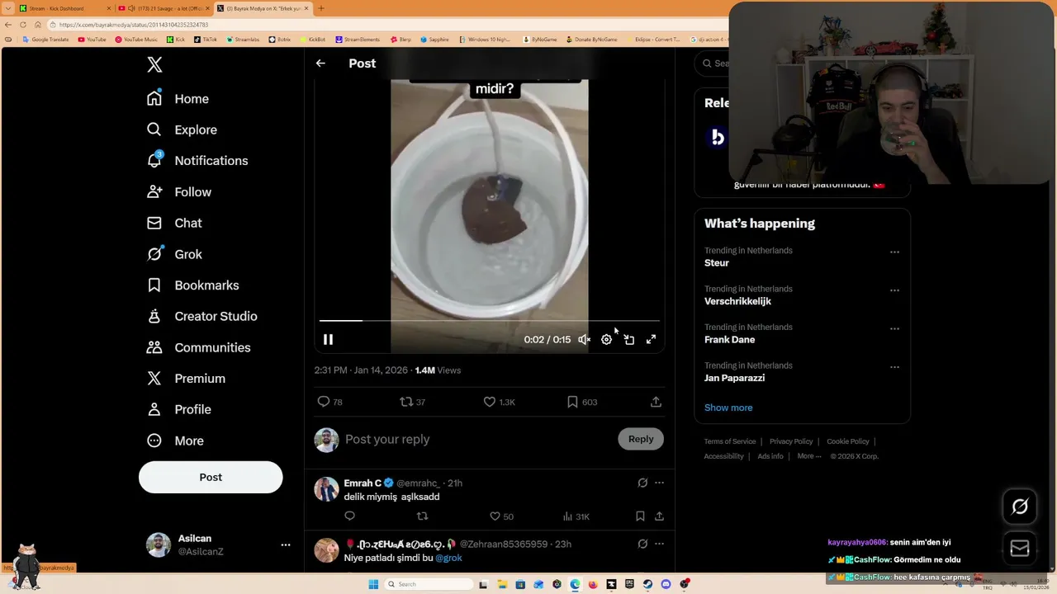
Task: Seek on the video progress bar
Action: [x=490, y=320]
